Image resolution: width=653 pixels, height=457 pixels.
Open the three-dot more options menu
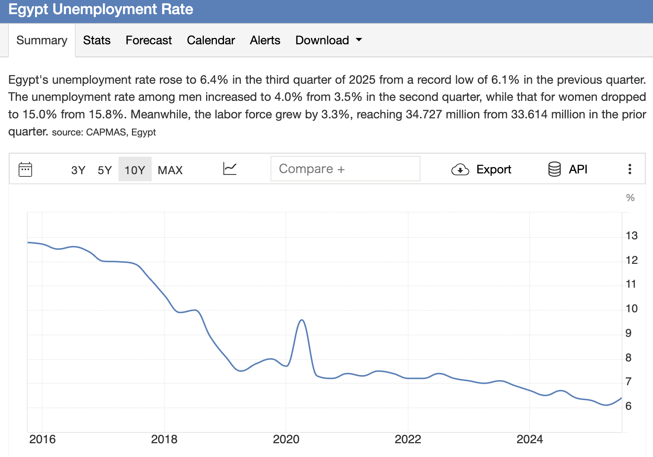[x=630, y=169]
